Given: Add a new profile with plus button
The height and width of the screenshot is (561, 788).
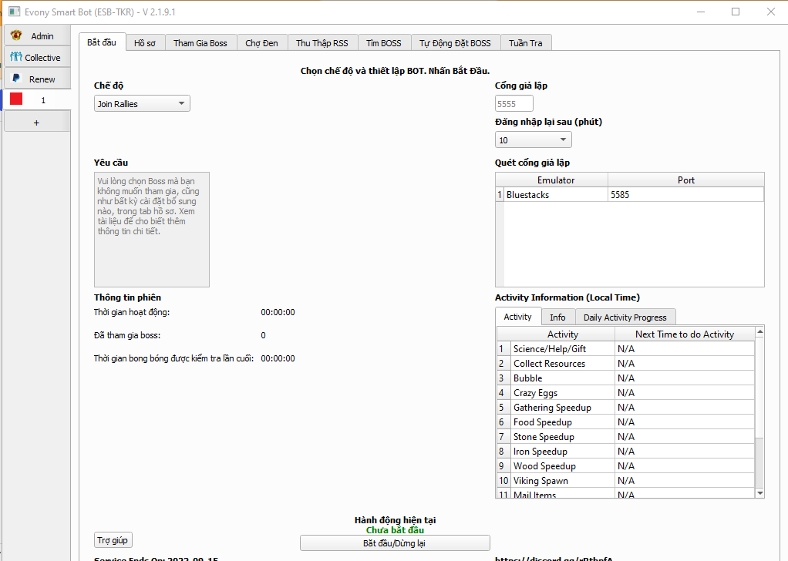Looking at the screenshot, I should tap(36, 123).
